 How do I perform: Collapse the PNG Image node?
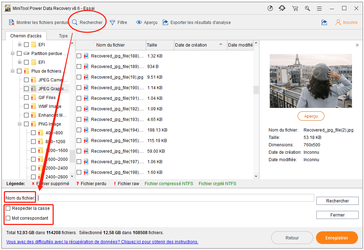(20, 124)
